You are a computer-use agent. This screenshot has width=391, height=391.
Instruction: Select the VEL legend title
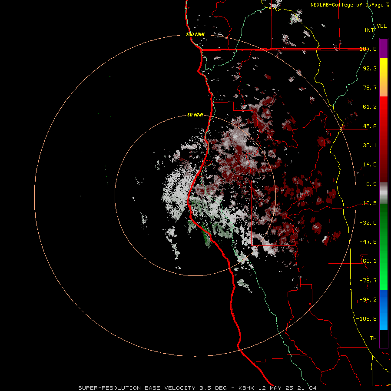(x=381, y=26)
